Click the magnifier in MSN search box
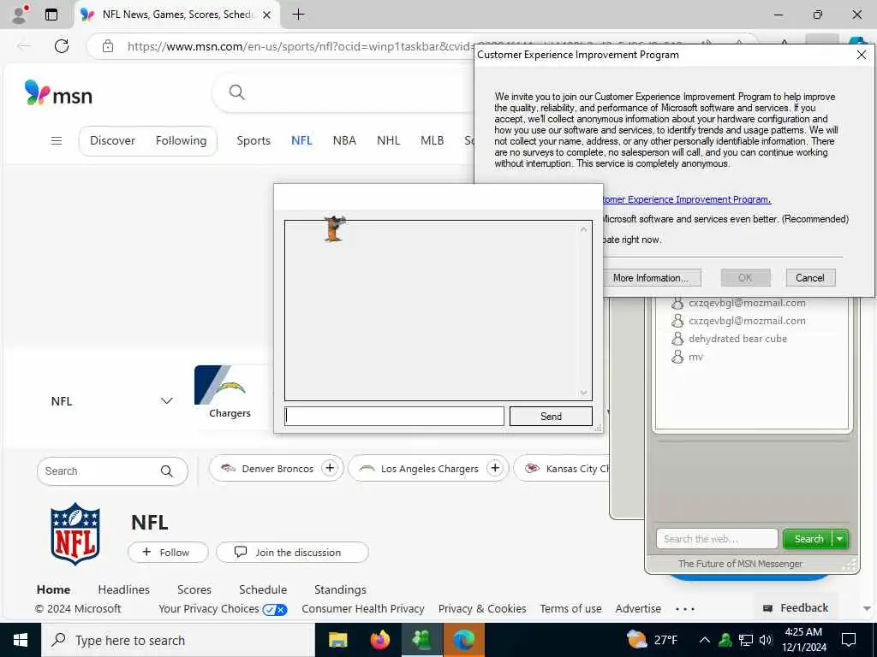Viewport: 877px width, 657px height. (237, 92)
